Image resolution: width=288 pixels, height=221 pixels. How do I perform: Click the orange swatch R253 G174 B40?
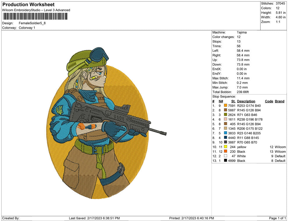[225, 106]
